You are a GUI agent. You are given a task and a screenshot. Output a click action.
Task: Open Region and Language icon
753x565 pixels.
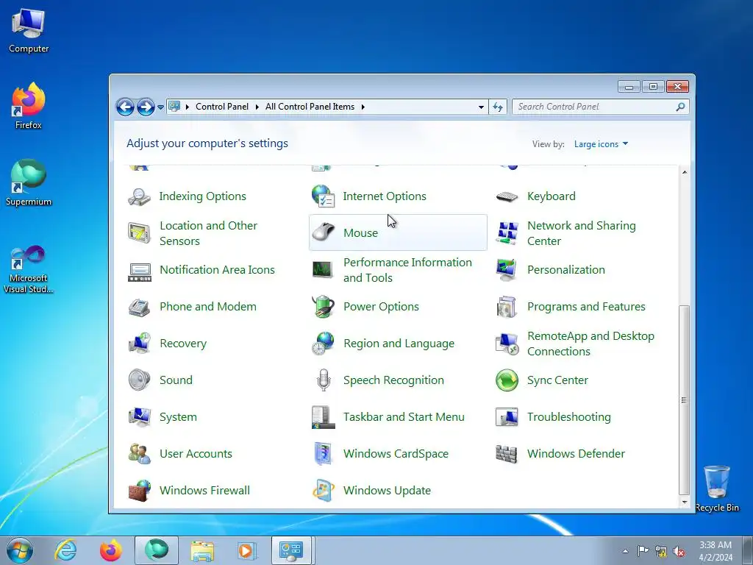(324, 344)
